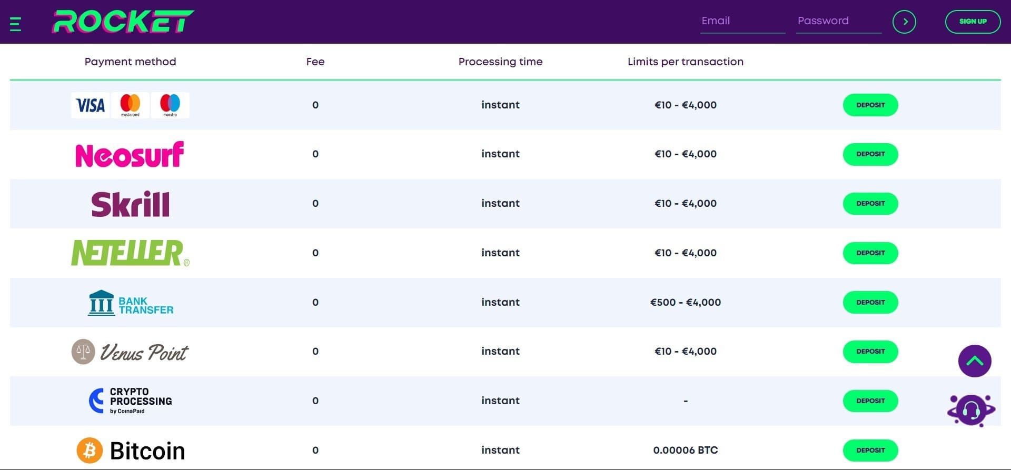
Task: Click the Sign Up button
Action: pyautogui.click(x=972, y=22)
